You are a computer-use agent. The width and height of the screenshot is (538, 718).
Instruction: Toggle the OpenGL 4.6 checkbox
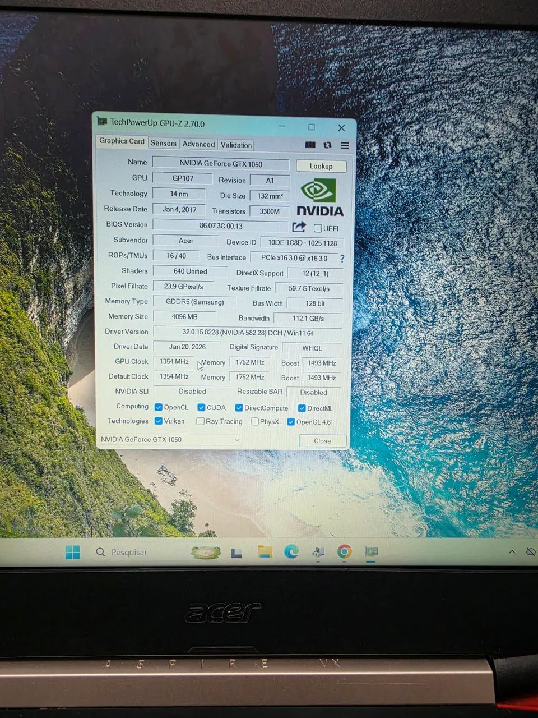(291, 422)
